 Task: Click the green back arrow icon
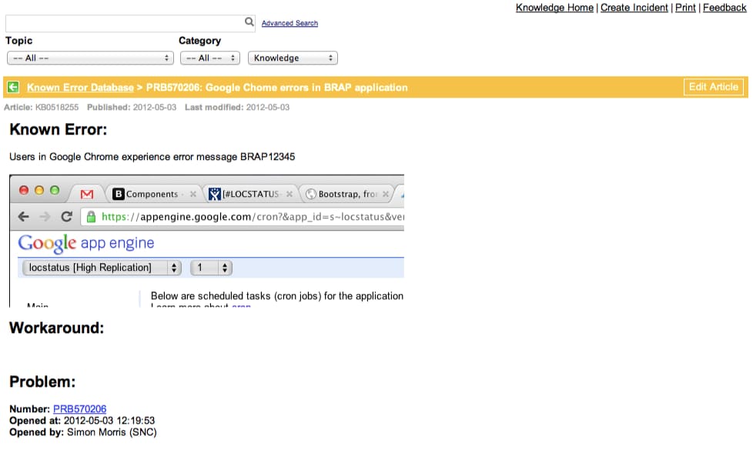click(13, 88)
